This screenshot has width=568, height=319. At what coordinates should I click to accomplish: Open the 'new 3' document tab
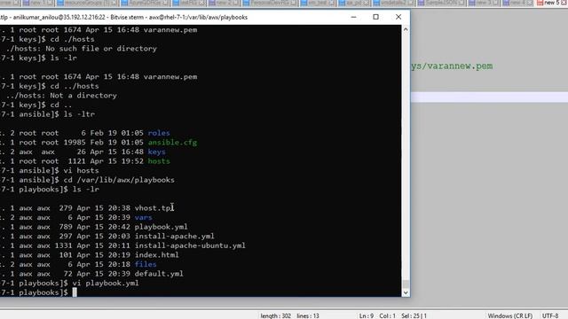[x=484, y=3]
